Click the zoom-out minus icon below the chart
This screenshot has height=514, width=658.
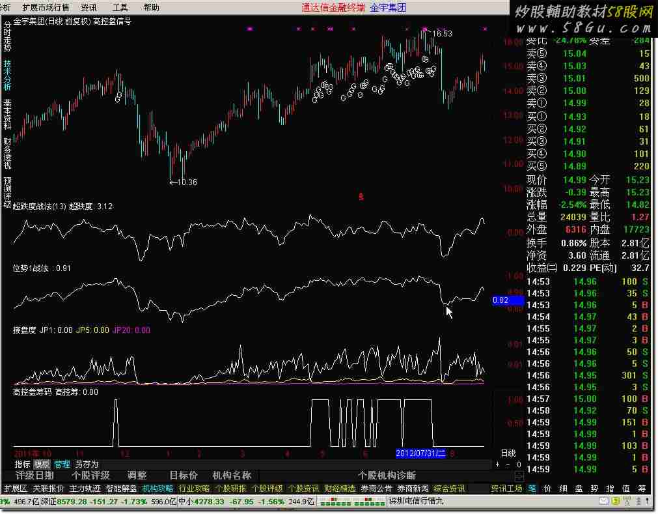508,464
